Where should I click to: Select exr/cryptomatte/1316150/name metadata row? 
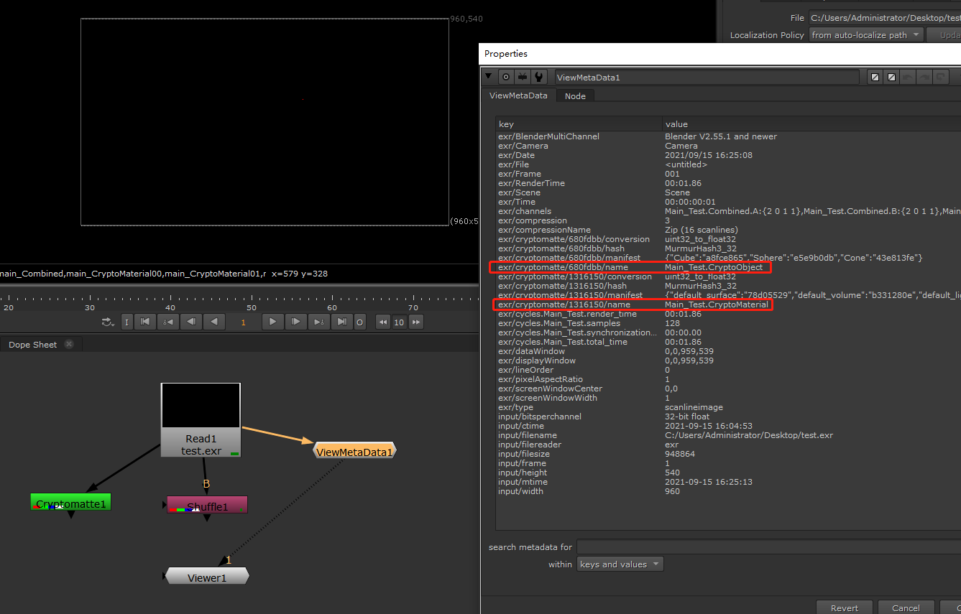tap(728, 304)
